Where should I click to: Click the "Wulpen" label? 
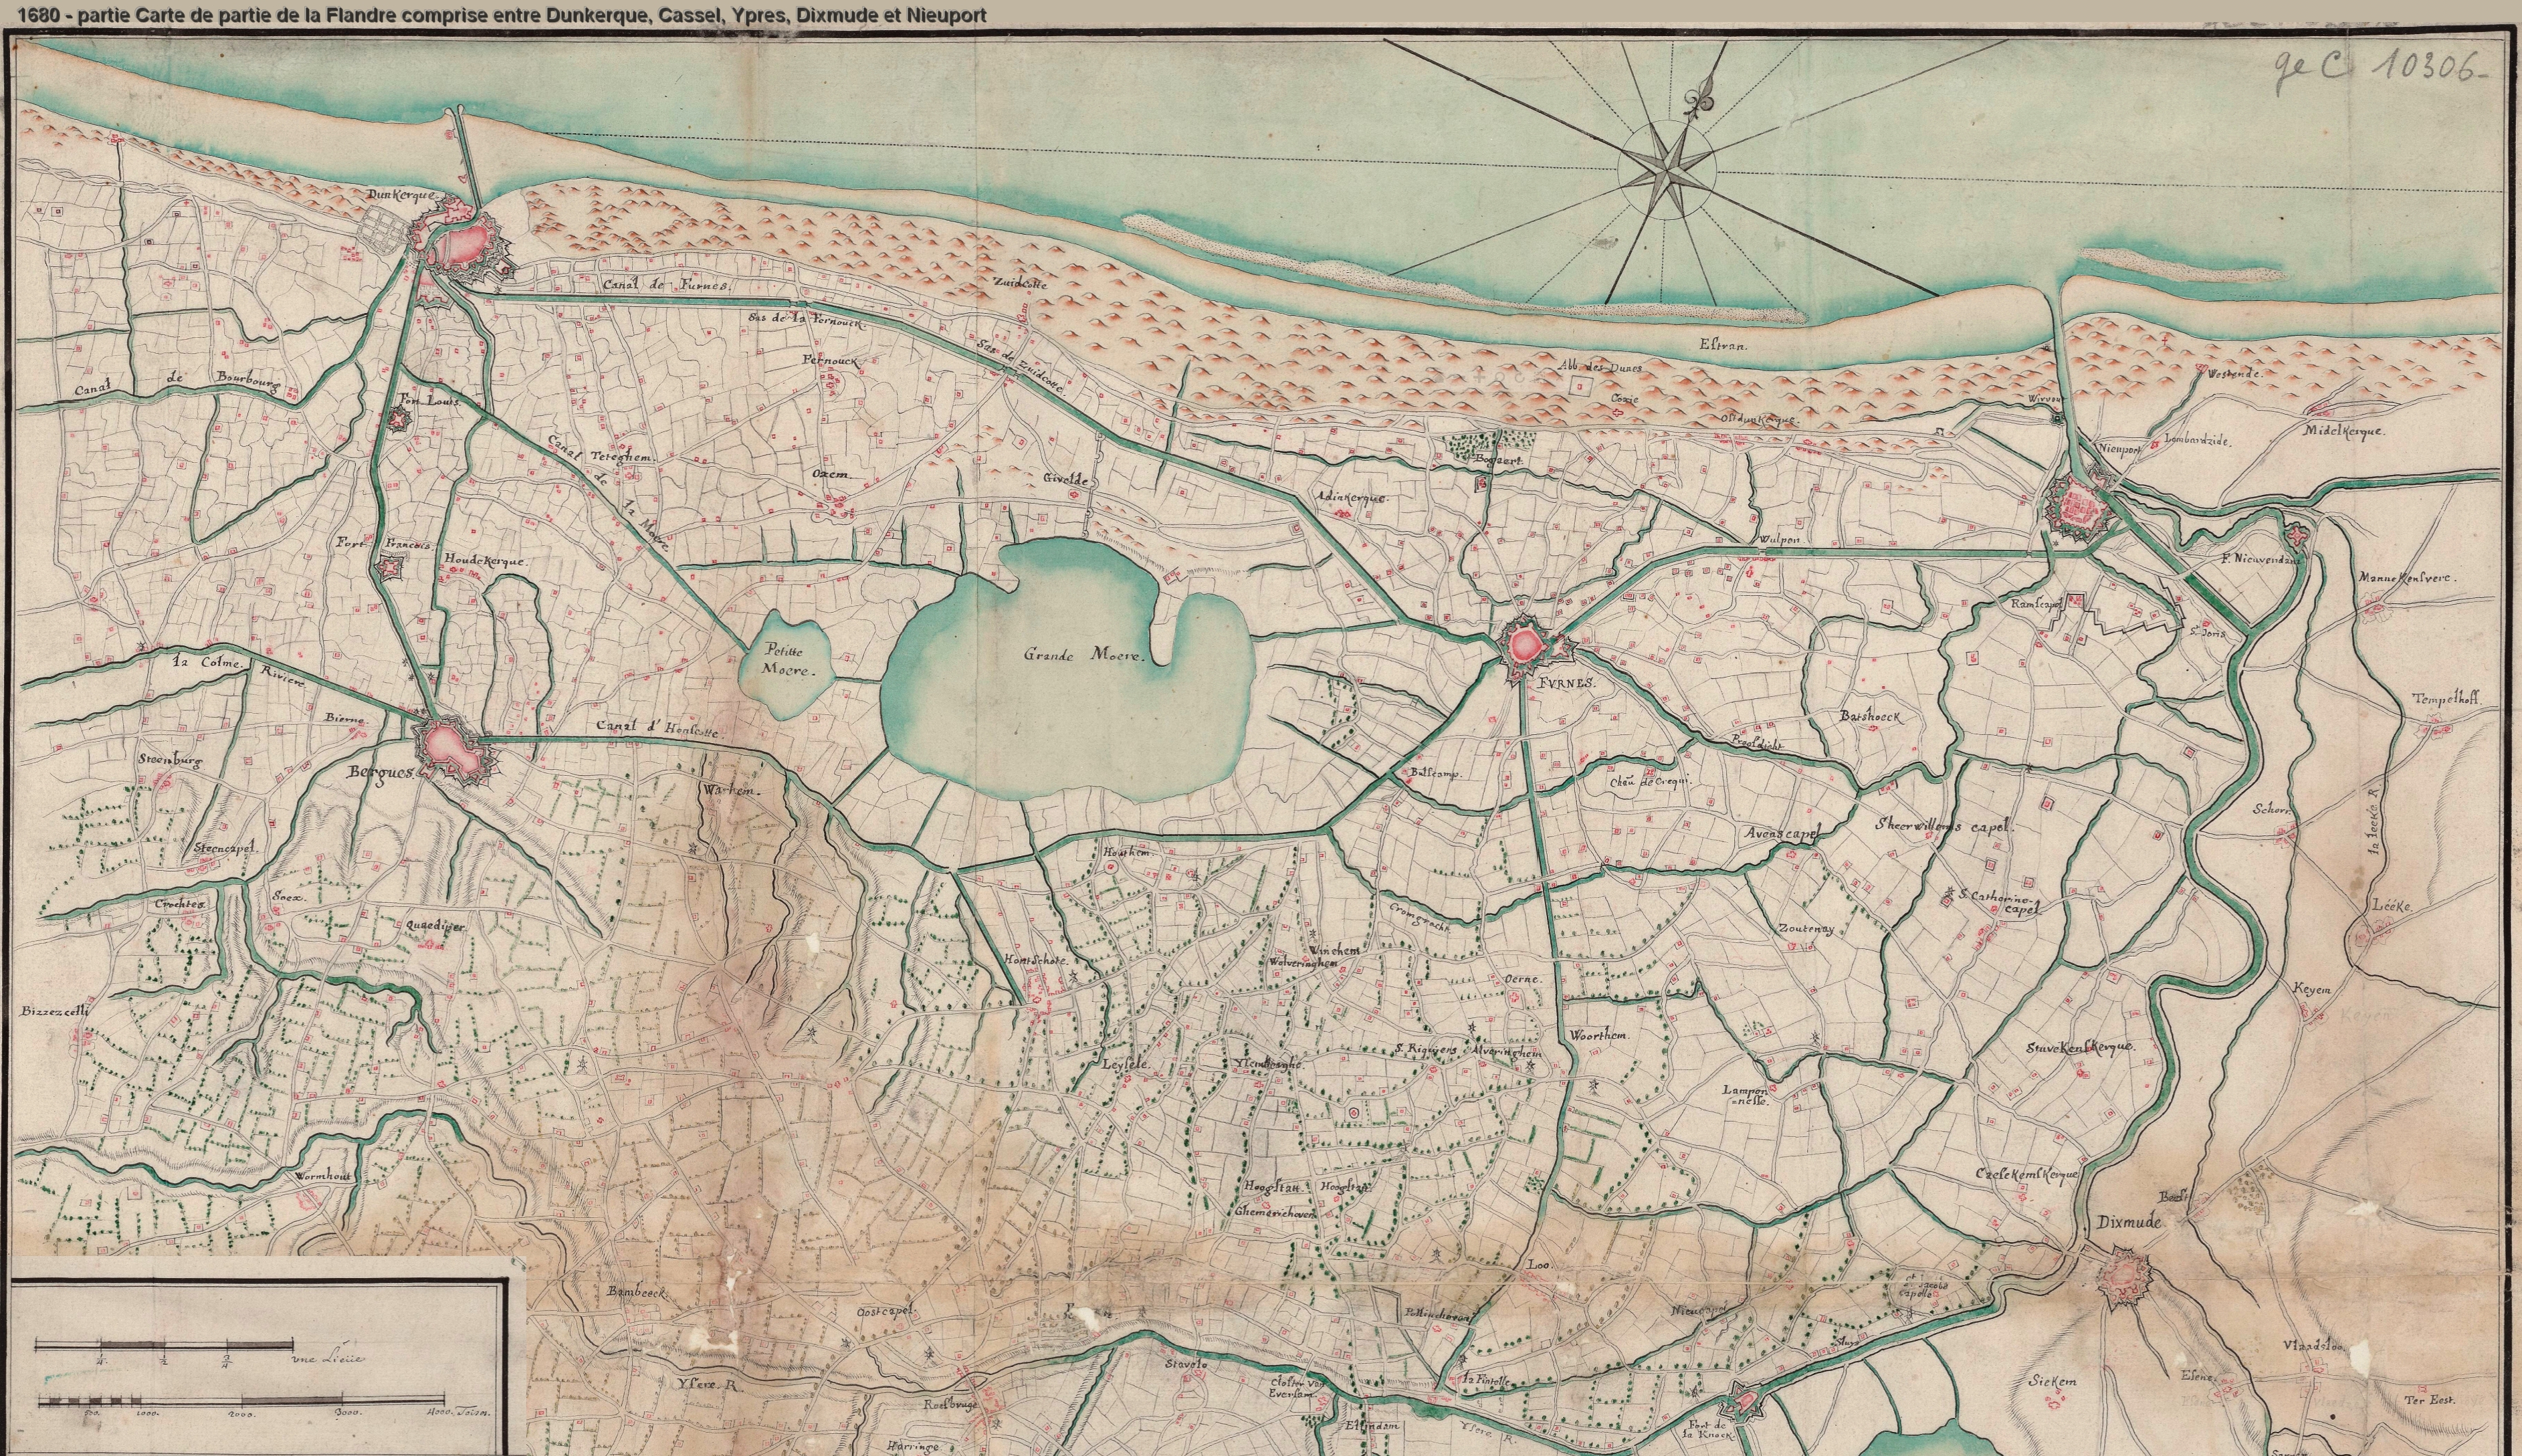[1781, 540]
